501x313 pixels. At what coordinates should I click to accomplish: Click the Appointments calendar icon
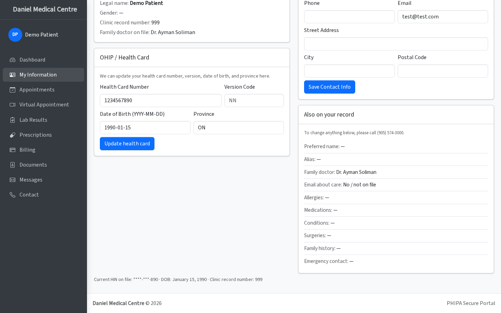click(x=13, y=90)
